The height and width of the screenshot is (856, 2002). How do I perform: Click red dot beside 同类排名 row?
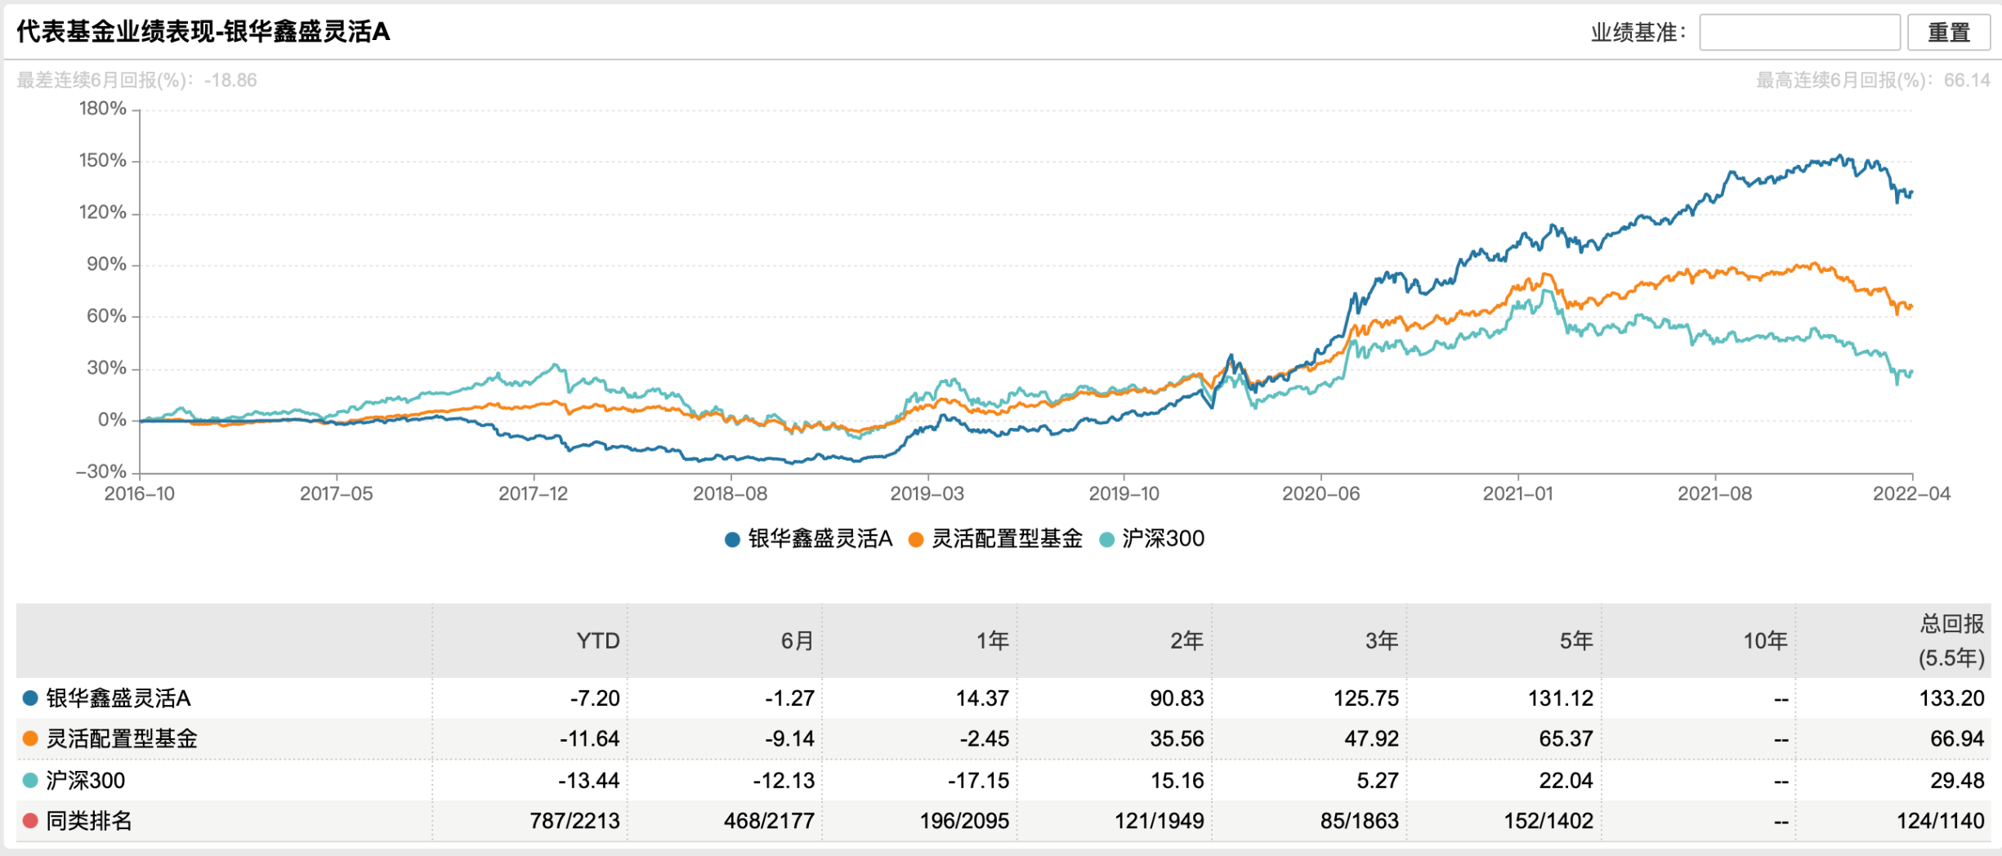[x=30, y=821]
